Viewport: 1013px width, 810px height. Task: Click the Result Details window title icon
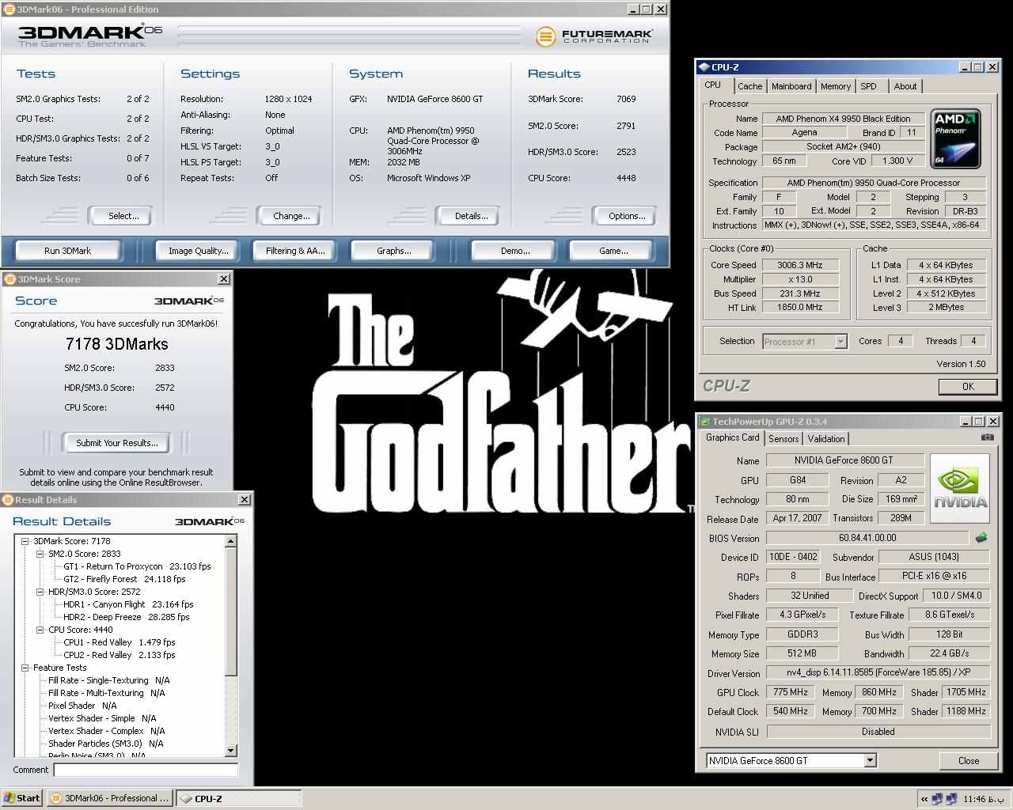pos(8,500)
